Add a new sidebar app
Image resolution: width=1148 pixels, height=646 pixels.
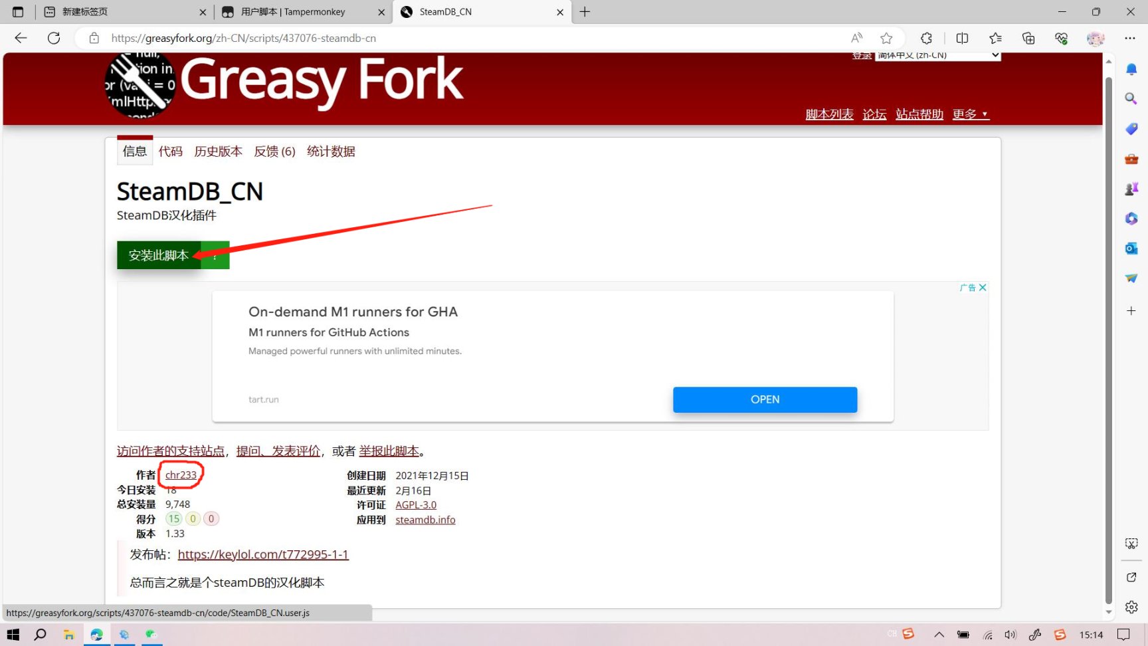[1131, 310]
